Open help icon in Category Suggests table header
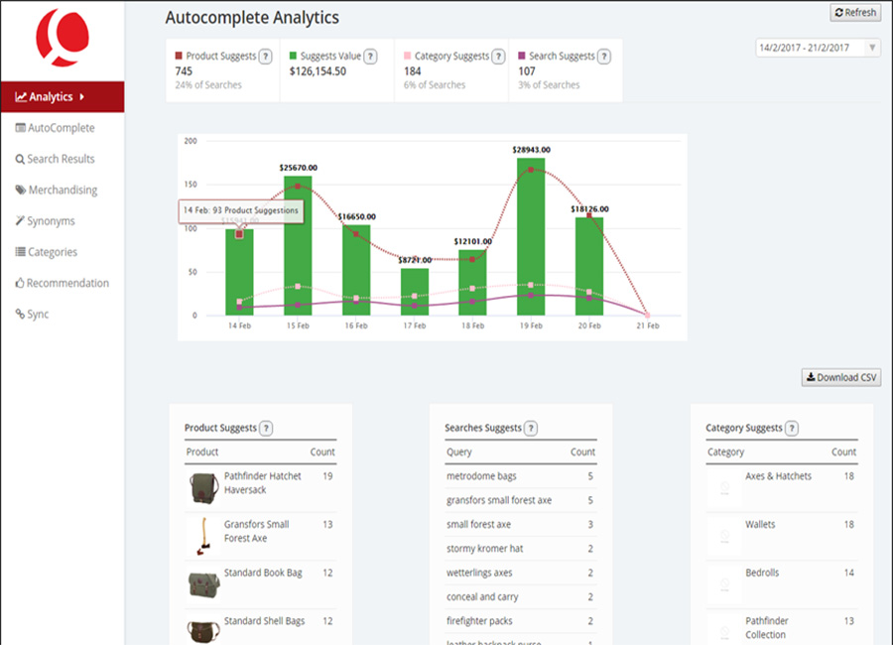The width and height of the screenshot is (893, 645). 792,429
